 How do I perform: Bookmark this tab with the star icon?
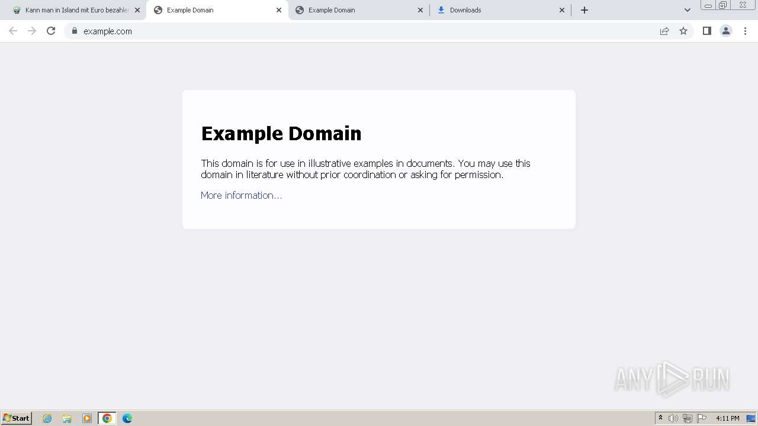[683, 31]
